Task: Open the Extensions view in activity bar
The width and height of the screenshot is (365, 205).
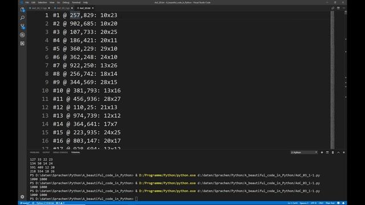Action: coord(22,43)
